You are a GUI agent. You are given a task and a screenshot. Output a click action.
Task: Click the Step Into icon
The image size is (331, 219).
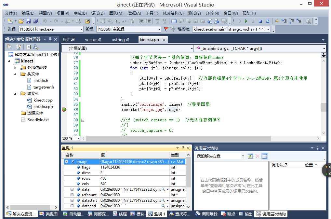point(284,21)
